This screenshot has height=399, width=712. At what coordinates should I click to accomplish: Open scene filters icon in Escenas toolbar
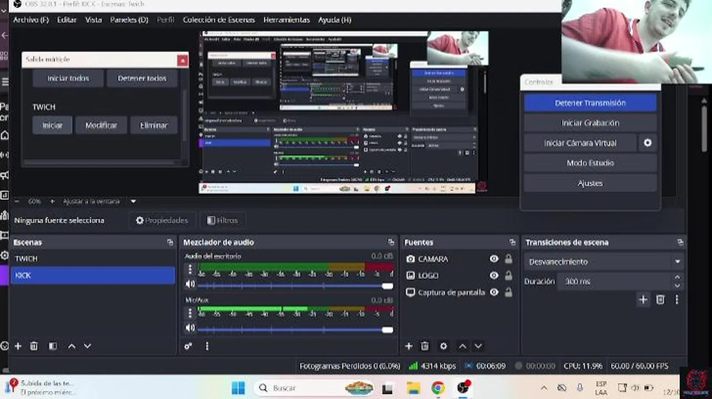pos(53,346)
